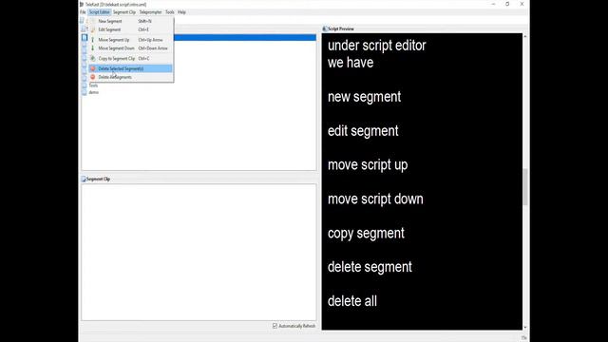Click the Script Preview scrollbar down arrow
Screen dimensions: 608x342
click(x=525, y=327)
